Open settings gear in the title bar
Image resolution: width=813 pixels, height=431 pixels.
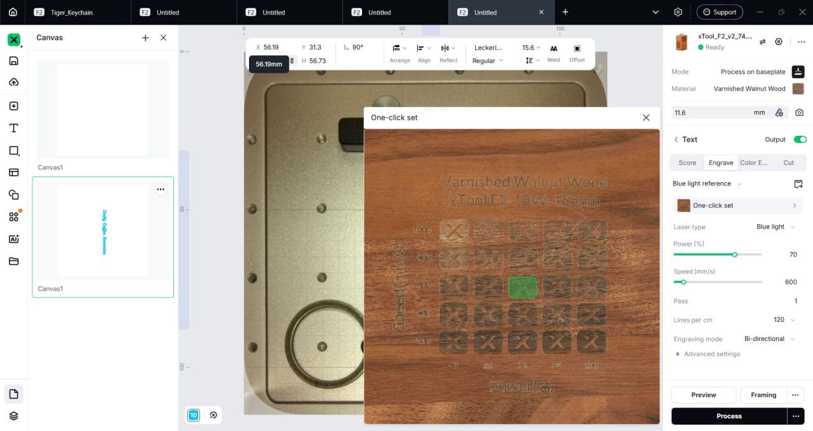tap(678, 12)
